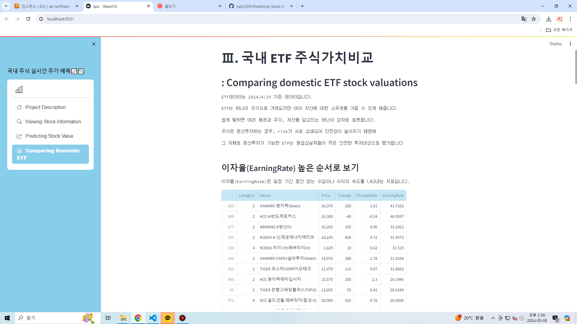Image resolution: width=577 pixels, height=324 pixels.
Task: Reload the localhost page
Action: [x=28, y=19]
